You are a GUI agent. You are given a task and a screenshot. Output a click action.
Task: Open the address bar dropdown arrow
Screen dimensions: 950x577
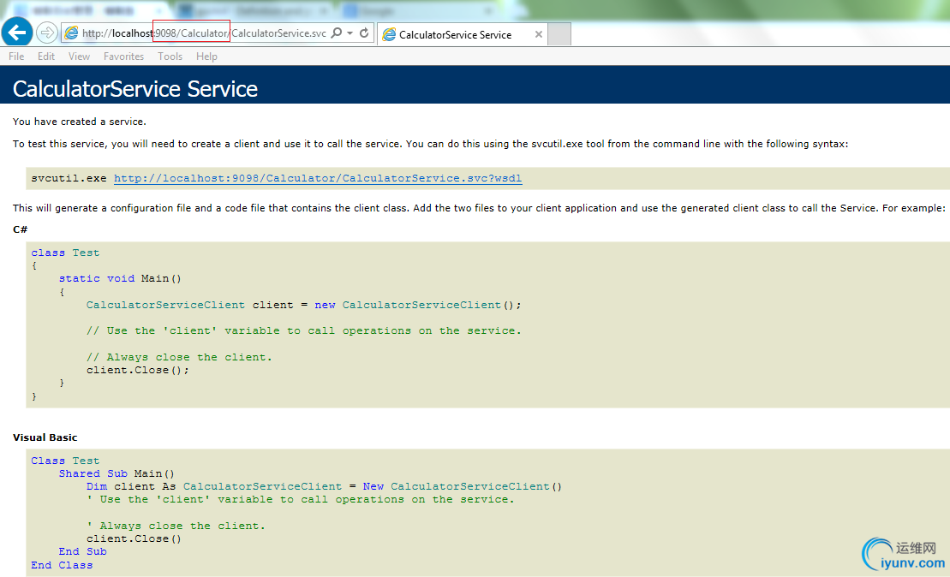point(350,33)
